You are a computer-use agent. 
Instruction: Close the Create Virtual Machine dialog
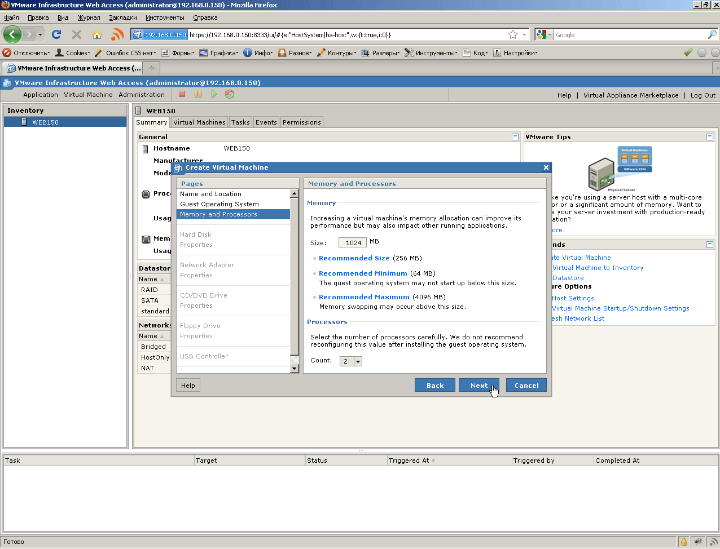546,167
